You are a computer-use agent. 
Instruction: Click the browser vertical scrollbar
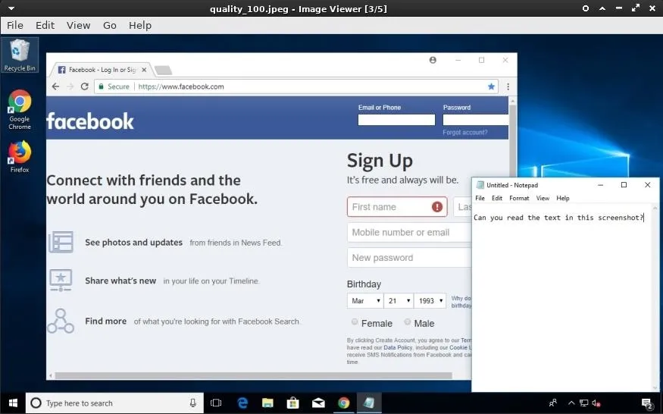(512, 140)
